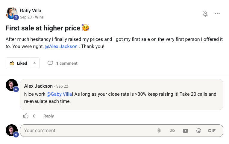Open the emoji picker smiley icon
This screenshot has width=229, height=144.
click(198, 131)
